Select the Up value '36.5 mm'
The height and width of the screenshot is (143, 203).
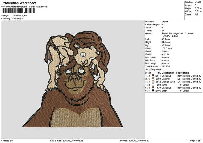click(166, 45)
